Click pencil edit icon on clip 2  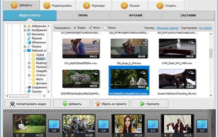coord(71,135)
